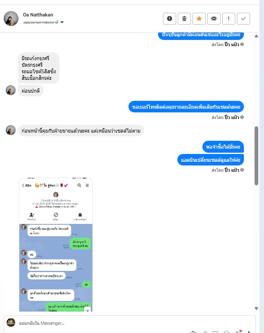
Task: Mark conversation unread with envelope icon
Action: click(x=214, y=19)
